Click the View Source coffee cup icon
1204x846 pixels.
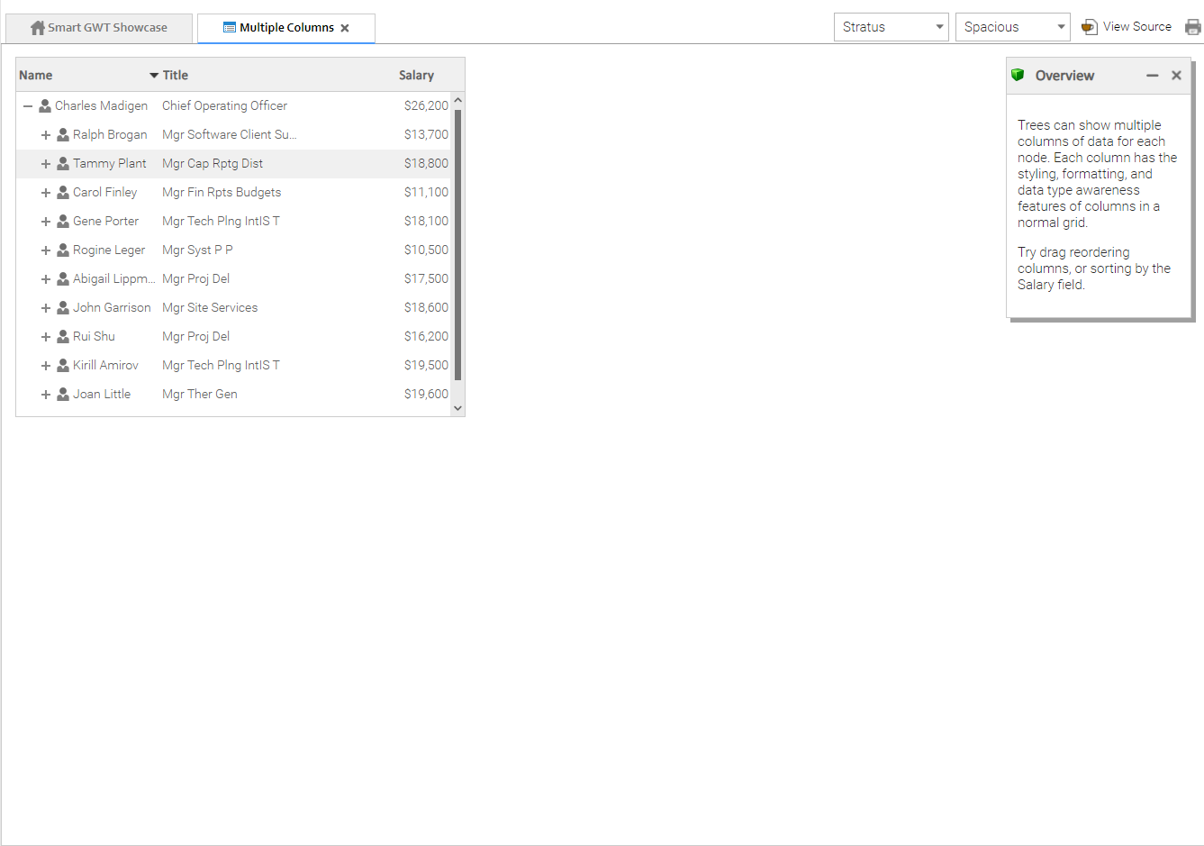point(1089,27)
